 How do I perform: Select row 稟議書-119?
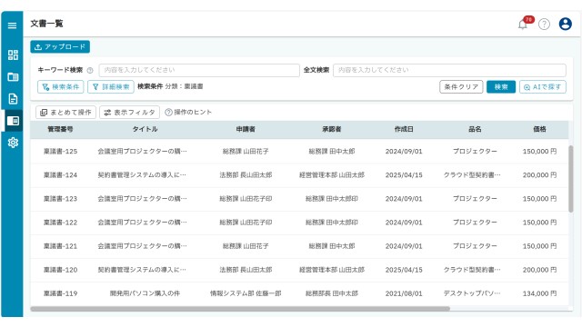pyautogui.click(x=299, y=293)
